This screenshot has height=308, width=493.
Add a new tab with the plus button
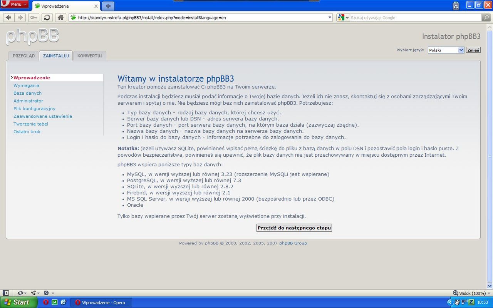coord(108,6)
